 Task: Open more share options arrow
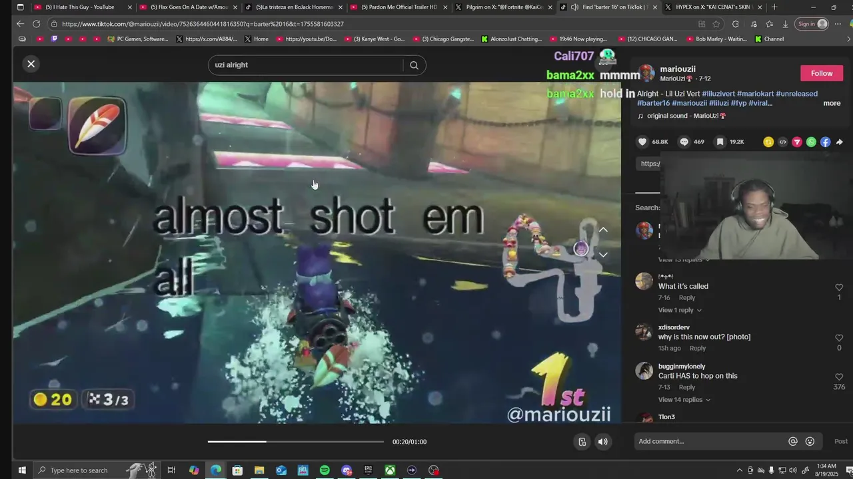coord(839,142)
